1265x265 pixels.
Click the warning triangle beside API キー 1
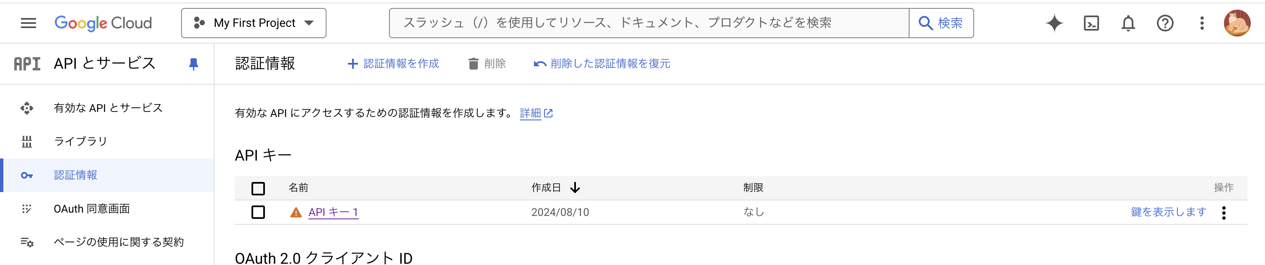[295, 212]
